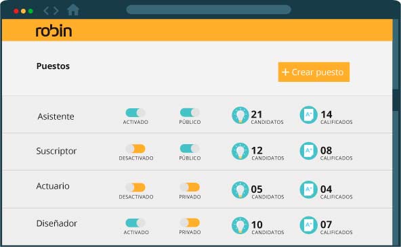Click the browser back arrow

tap(46, 11)
